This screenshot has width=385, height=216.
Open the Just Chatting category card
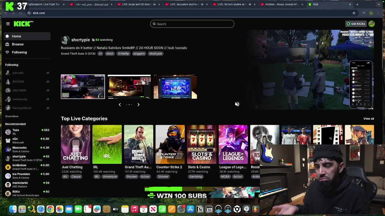tap(75, 145)
